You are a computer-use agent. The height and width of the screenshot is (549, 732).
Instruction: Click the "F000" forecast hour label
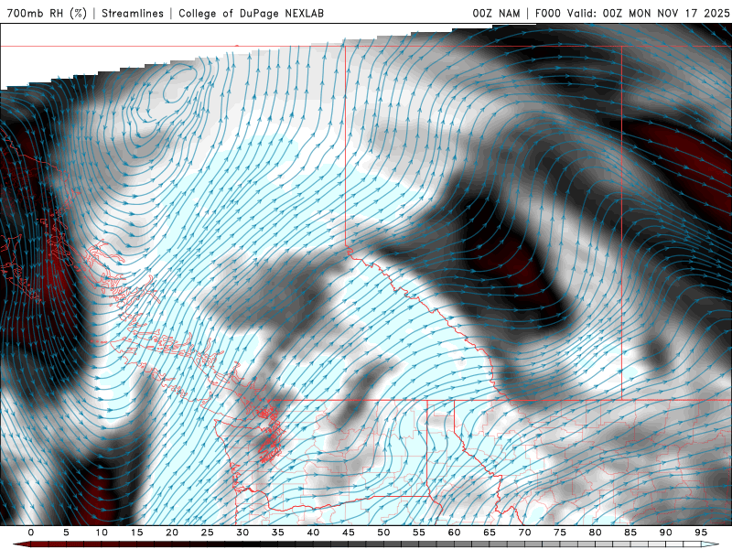(x=547, y=13)
